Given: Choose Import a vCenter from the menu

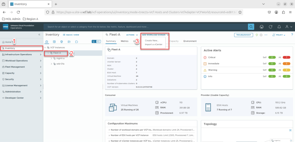Looking at the screenshot, I should (153, 45).
